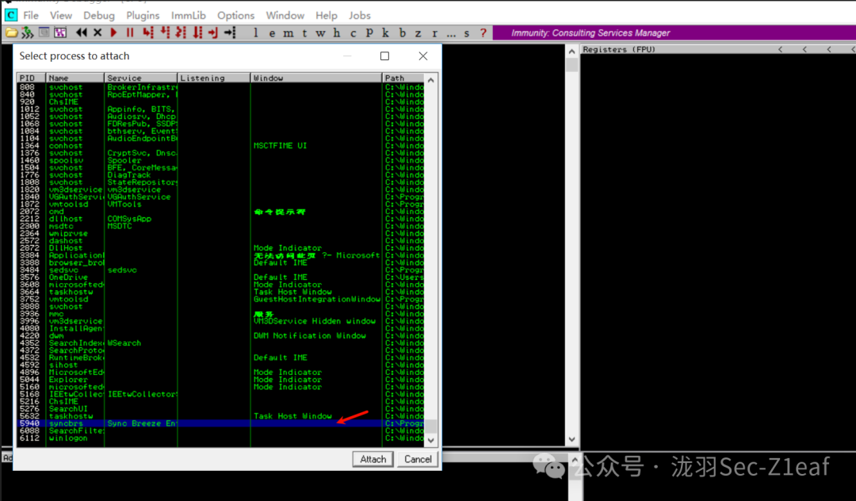Click the Attach button
Image resolution: width=856 pixels, height=501 pixels.
click(x=373, y=459)
